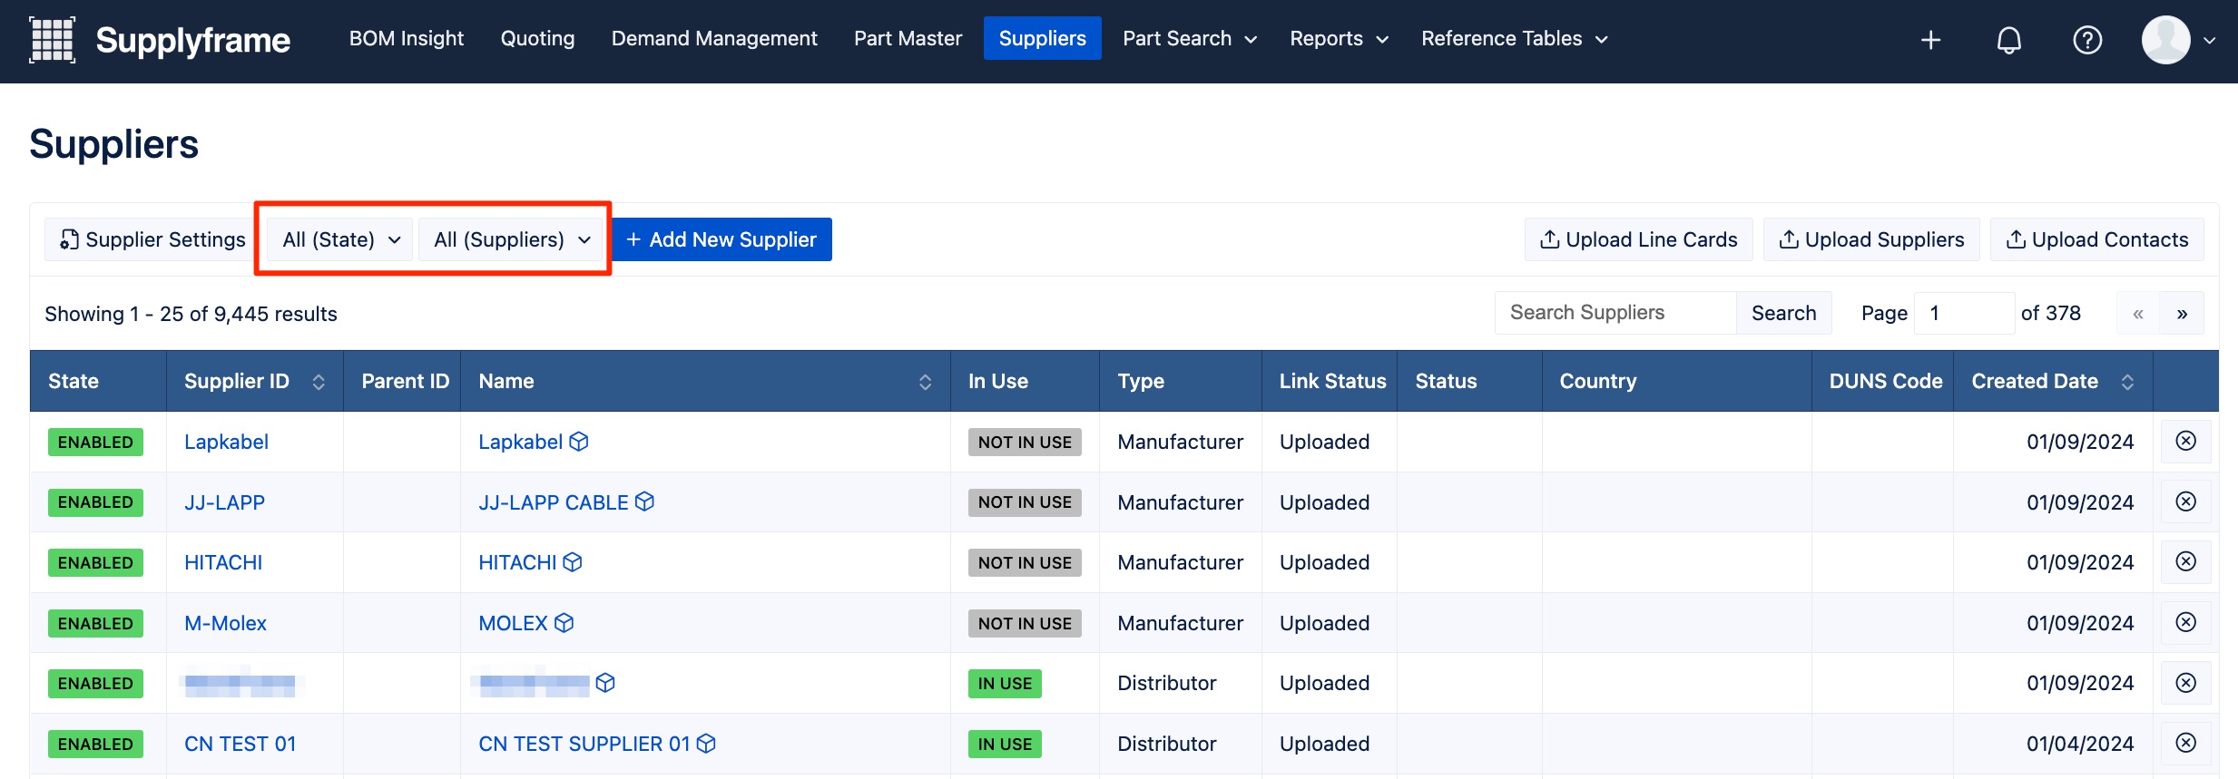Go to the BOM Insight tab
The width and height of the screenshot is (2238, 779).
pos(406,38)
